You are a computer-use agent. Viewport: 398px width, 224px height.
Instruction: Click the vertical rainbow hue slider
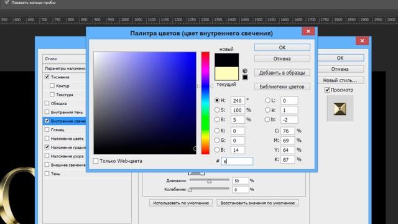205,103
